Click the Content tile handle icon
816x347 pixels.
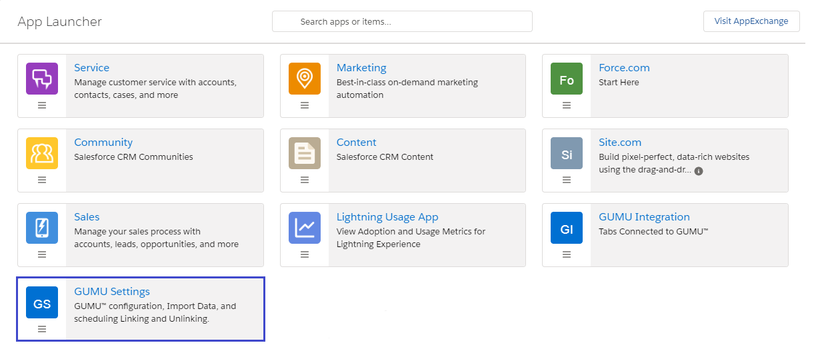[x=305, y=180]
